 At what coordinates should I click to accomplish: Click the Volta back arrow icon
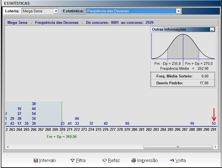172,160
